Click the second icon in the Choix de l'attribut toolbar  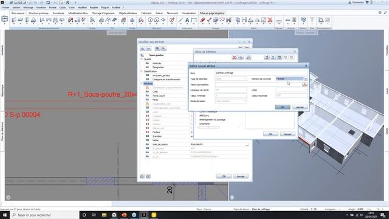[241, 58]
